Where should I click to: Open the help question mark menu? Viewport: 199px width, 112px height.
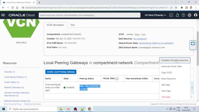click(x=183, y=15)
